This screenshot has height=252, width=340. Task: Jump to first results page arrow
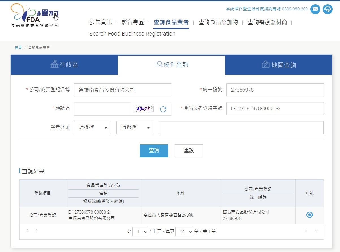pos(27,231)
